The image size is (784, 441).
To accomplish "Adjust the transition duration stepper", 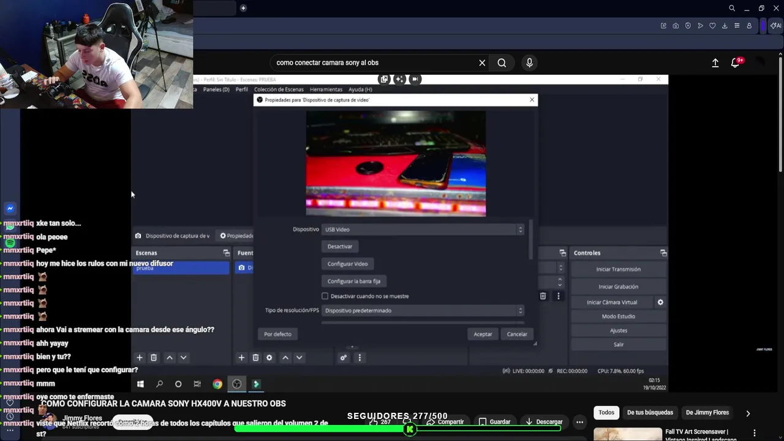I will pos(560,282).
